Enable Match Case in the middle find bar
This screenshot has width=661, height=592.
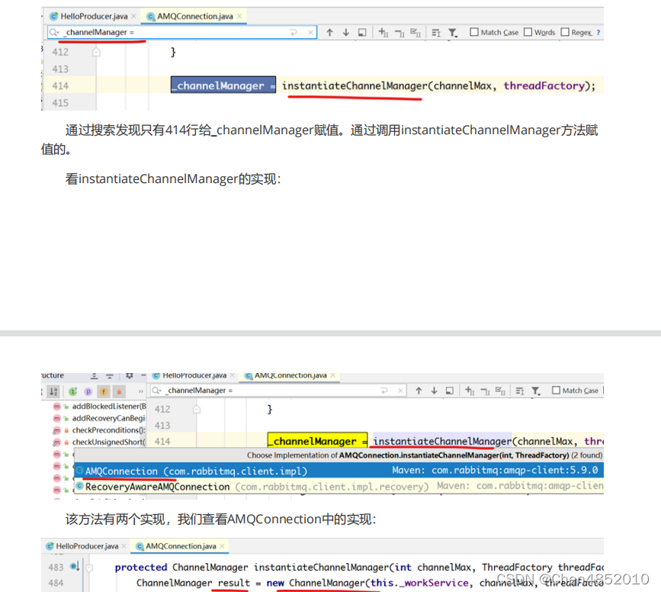pos(556,391)
